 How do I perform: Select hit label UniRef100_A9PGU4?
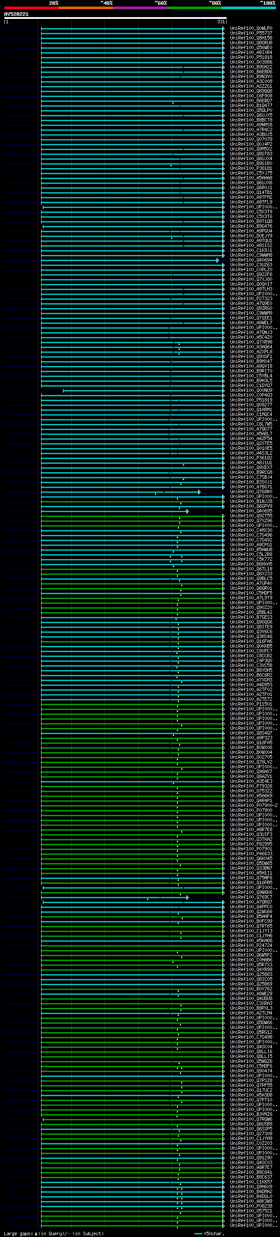(251, 231)
